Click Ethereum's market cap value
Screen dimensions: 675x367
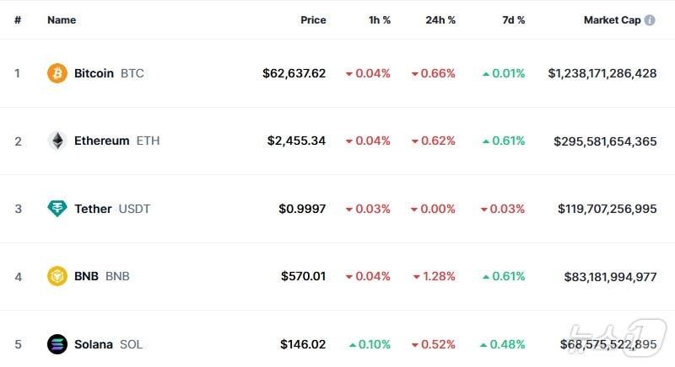pyautogui.click(x=605, y=141)
